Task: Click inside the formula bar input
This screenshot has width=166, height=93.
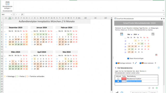Action: (93, 14)
